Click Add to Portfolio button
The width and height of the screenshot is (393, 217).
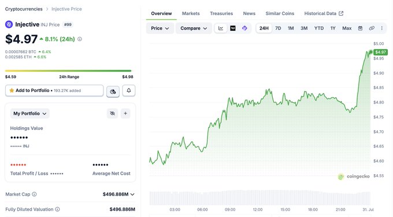pos(54,91)
